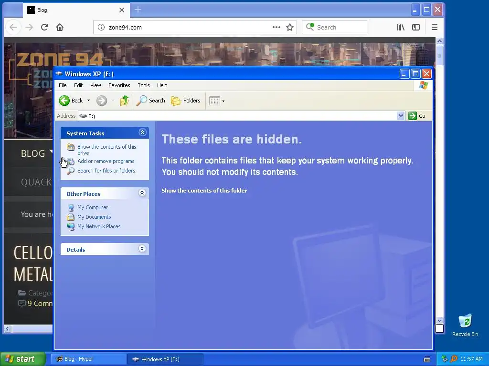The height and width of the screenshot is (366, 489).
Task: Open the browser Library icon
Action: [401, 27]
